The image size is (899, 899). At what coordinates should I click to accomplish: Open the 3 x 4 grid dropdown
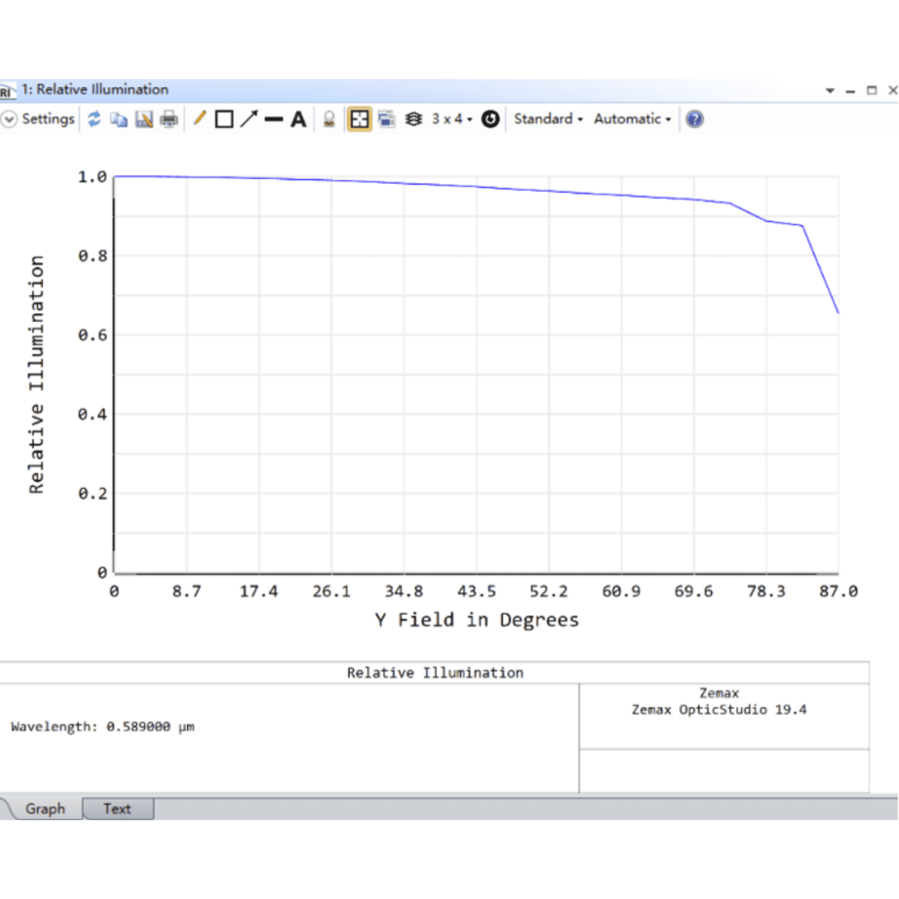[x=451, y=119]
